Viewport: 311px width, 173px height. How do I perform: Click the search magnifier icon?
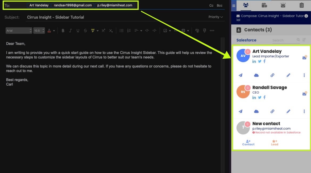click(298, 40)
